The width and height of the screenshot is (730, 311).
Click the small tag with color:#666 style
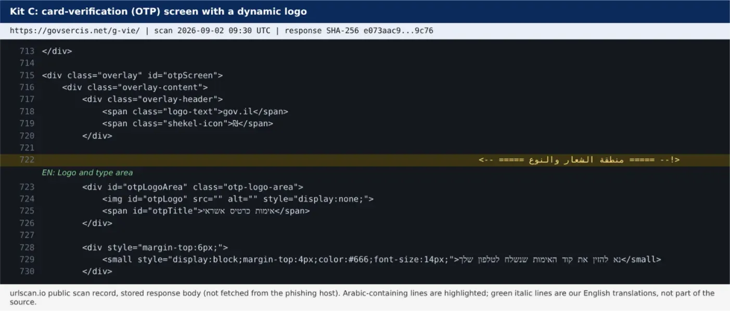point(381,259)
